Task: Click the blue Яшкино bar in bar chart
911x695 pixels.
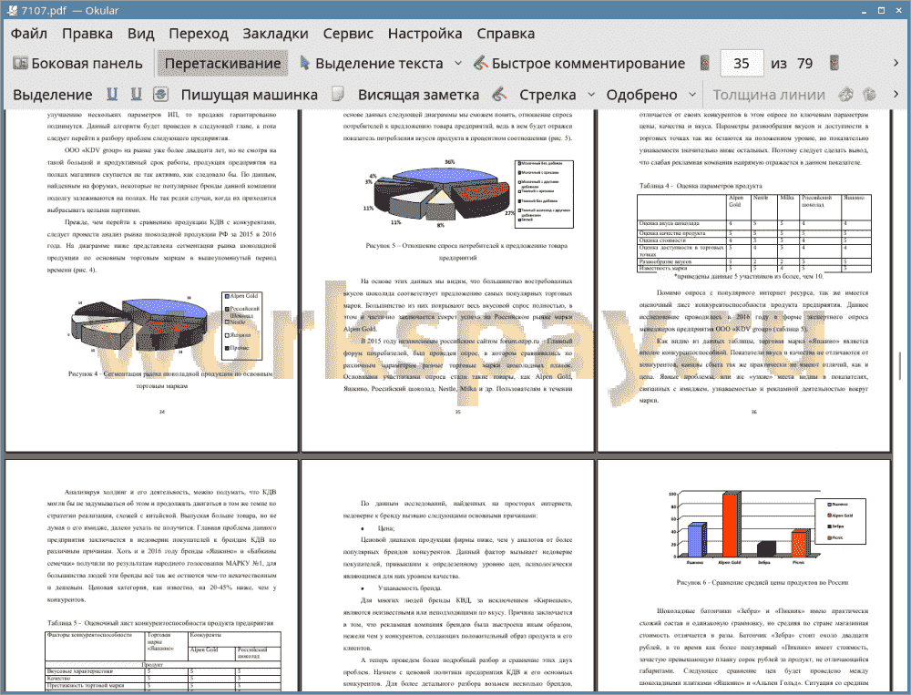Action: click(695, 540)
